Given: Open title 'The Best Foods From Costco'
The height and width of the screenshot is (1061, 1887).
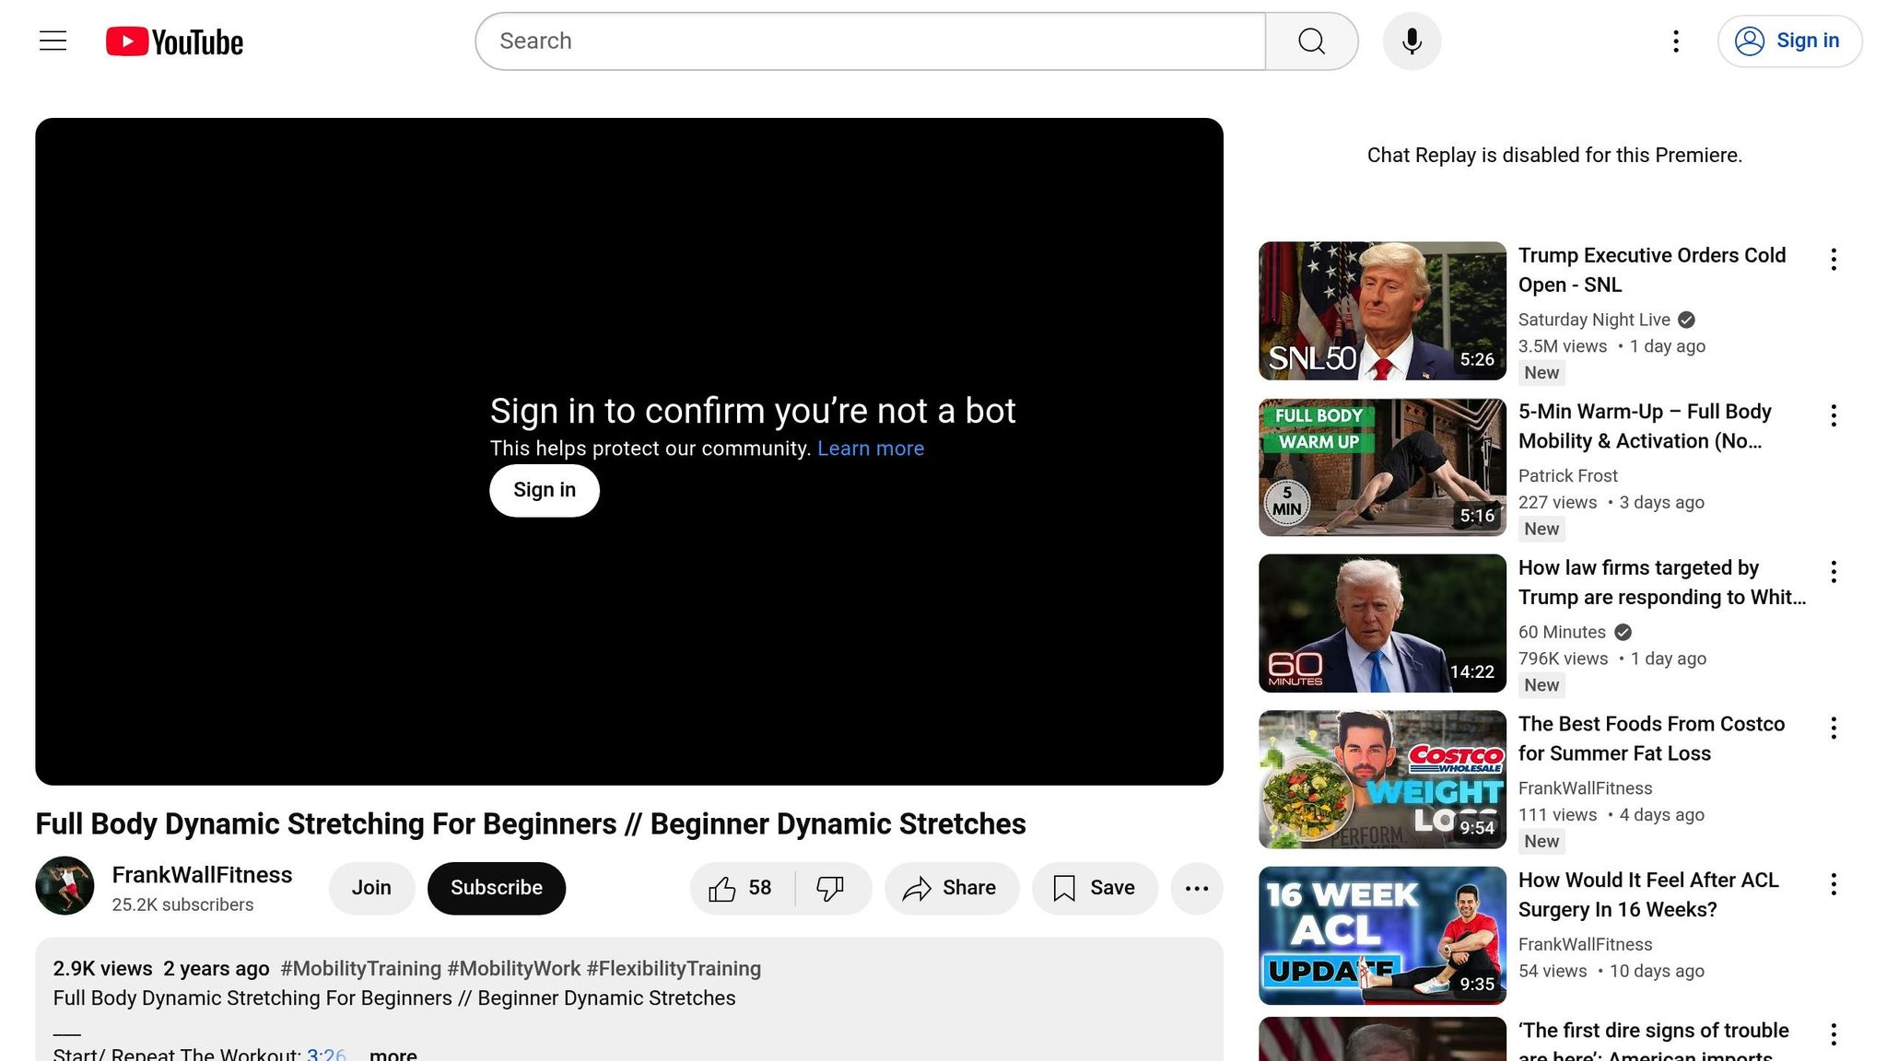Looking at the screenshot, I should 1651,739.
